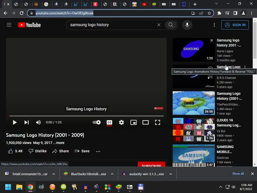Start voice search with the microphone

click(x=187, y=25)
